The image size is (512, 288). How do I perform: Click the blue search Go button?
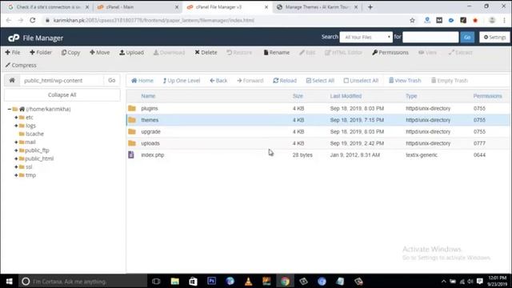click(467, 38)
